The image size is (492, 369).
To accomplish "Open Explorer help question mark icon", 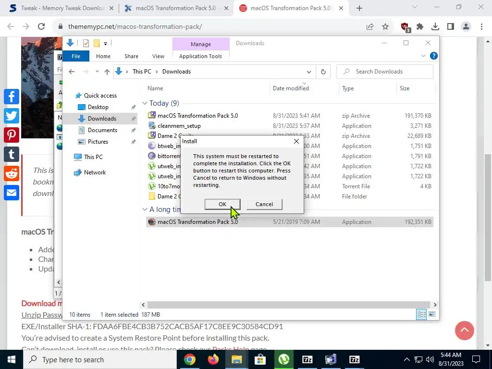I will pos(434,56).
